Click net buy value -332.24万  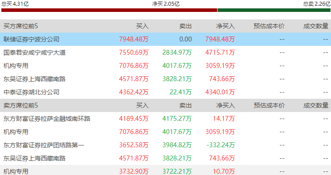pyautogui.click(x=221, y=145)
